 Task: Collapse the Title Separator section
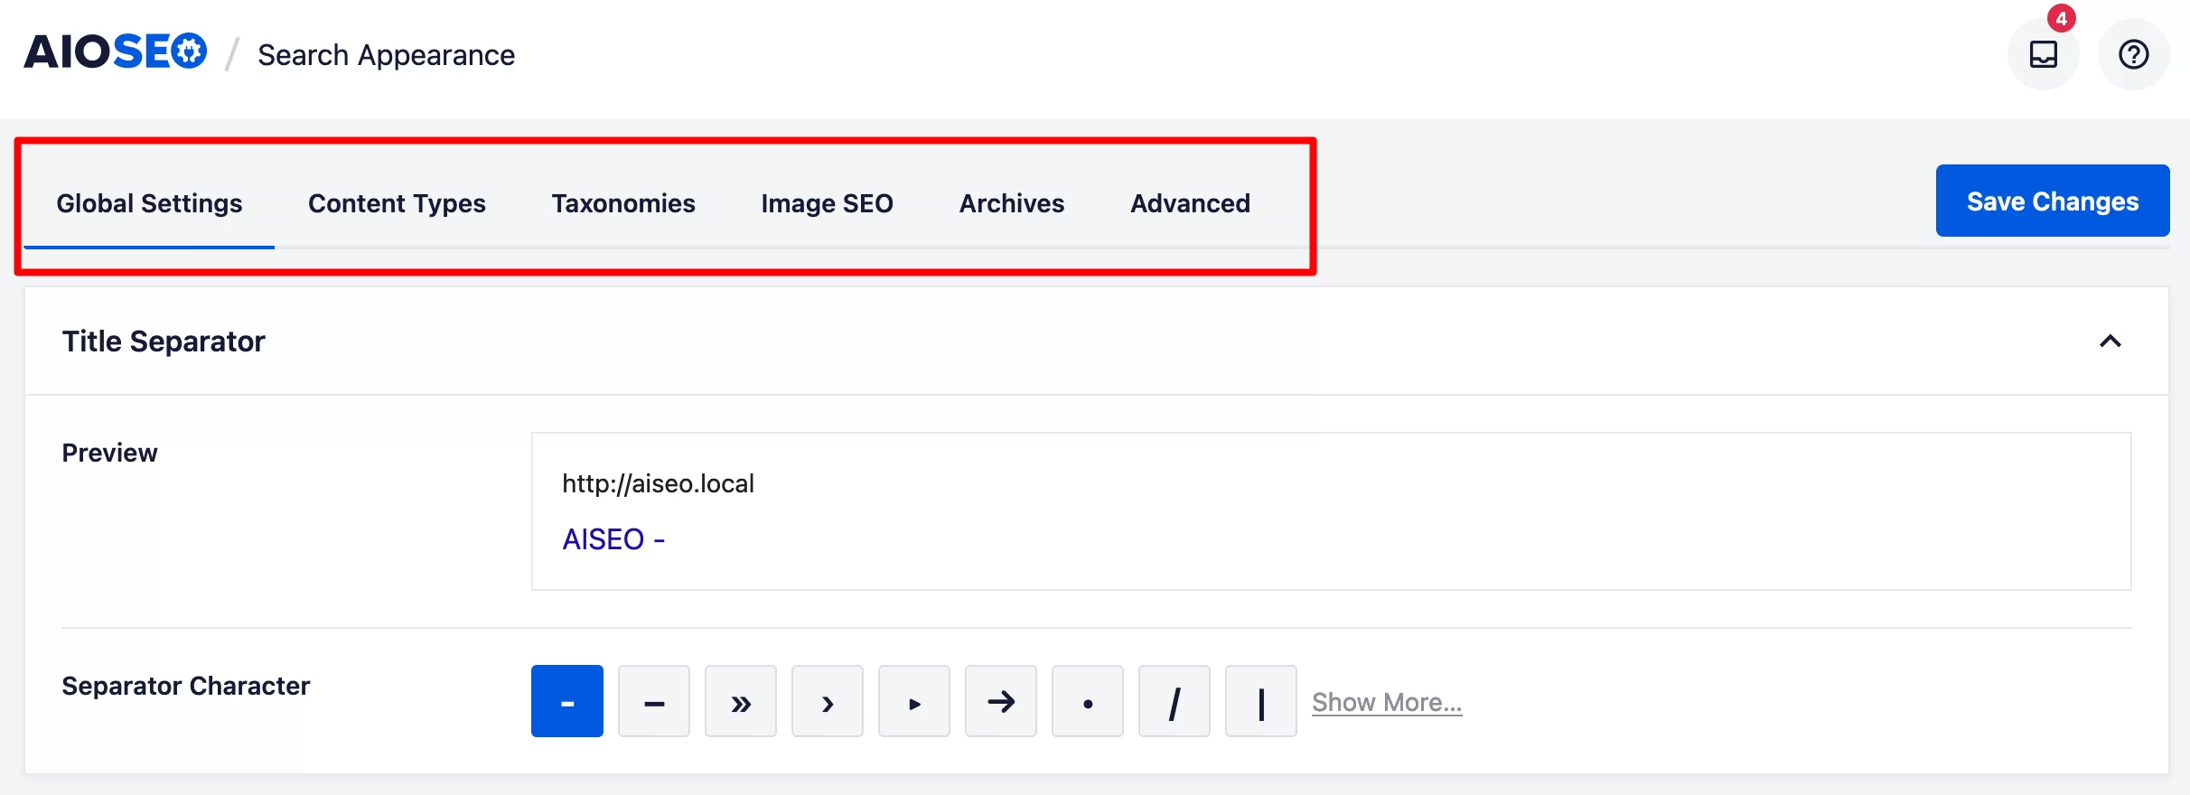2110,341
